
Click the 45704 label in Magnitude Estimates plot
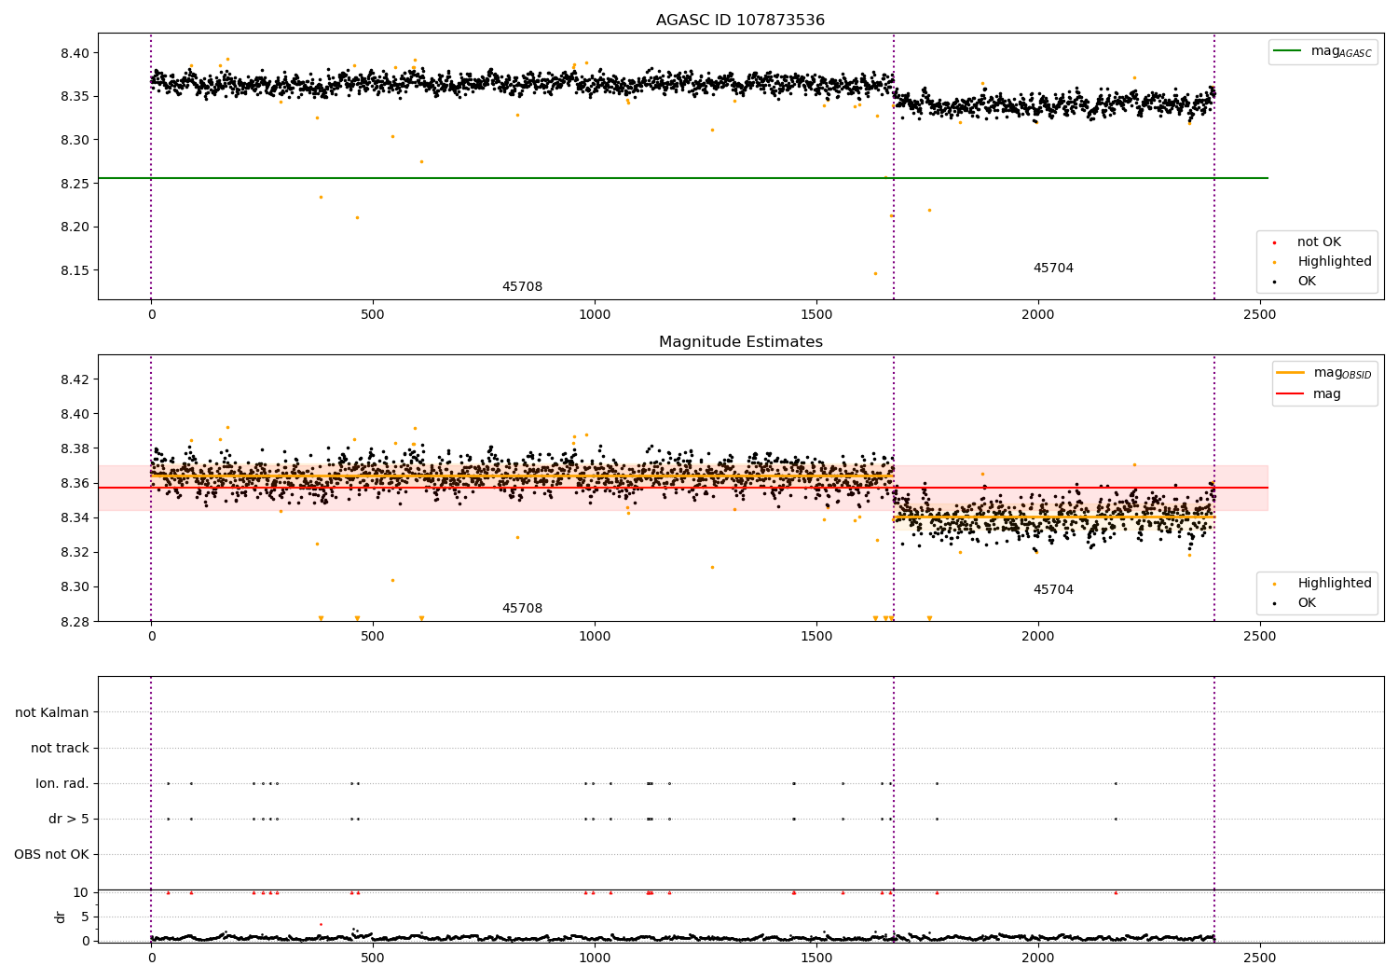click(1053, 590)
